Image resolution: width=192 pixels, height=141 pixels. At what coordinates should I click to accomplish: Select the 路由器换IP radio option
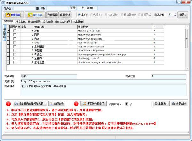(128, 15)
